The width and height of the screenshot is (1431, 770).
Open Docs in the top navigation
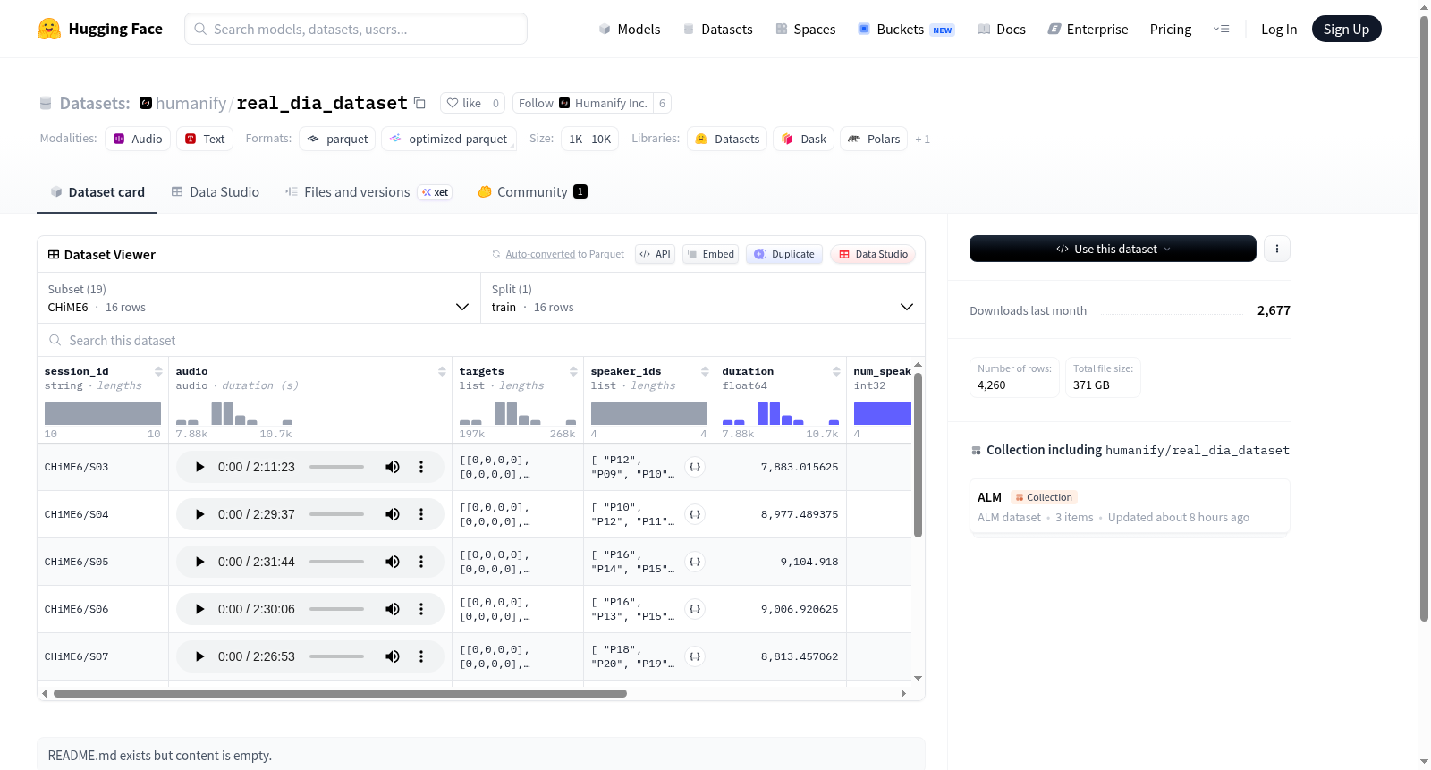(x=1002, y=29)
